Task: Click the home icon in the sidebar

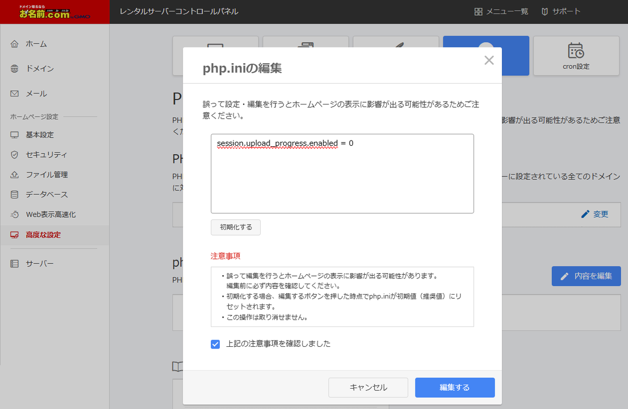Action: (x=15, y=44)
